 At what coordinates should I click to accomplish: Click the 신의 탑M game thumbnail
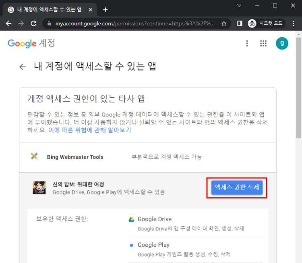(x=39, y=188)
